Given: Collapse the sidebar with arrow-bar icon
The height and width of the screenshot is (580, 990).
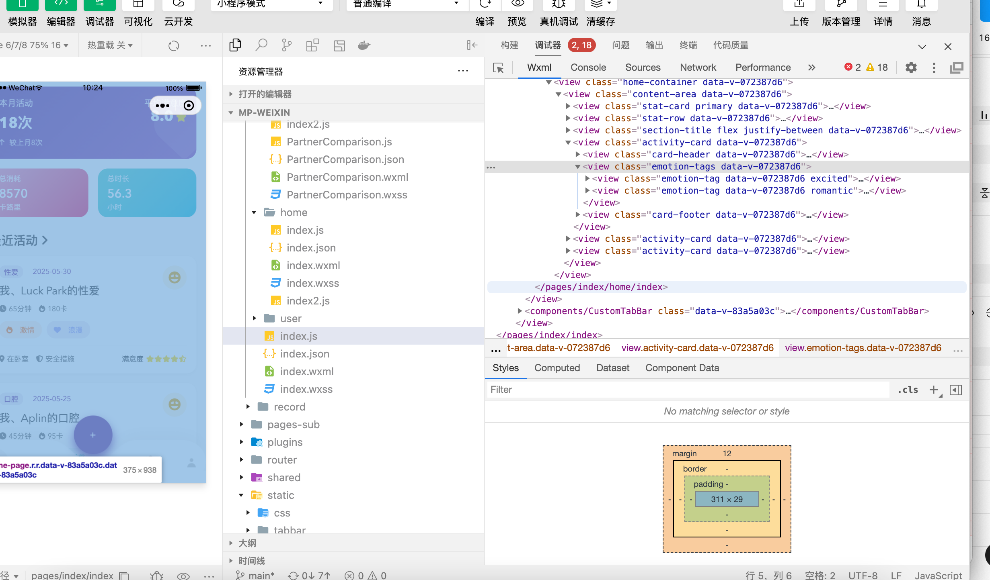Looking at the screenshot, I should 472,45.
